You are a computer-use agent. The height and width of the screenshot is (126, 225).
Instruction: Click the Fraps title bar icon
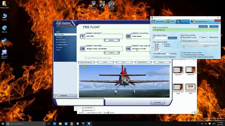click(152, 18)
